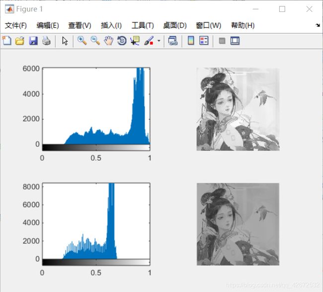This screenshot has height=292, width=323.
Task: Click the Link Plot icon
Action: pyautogui.click(x=173, y=41)
